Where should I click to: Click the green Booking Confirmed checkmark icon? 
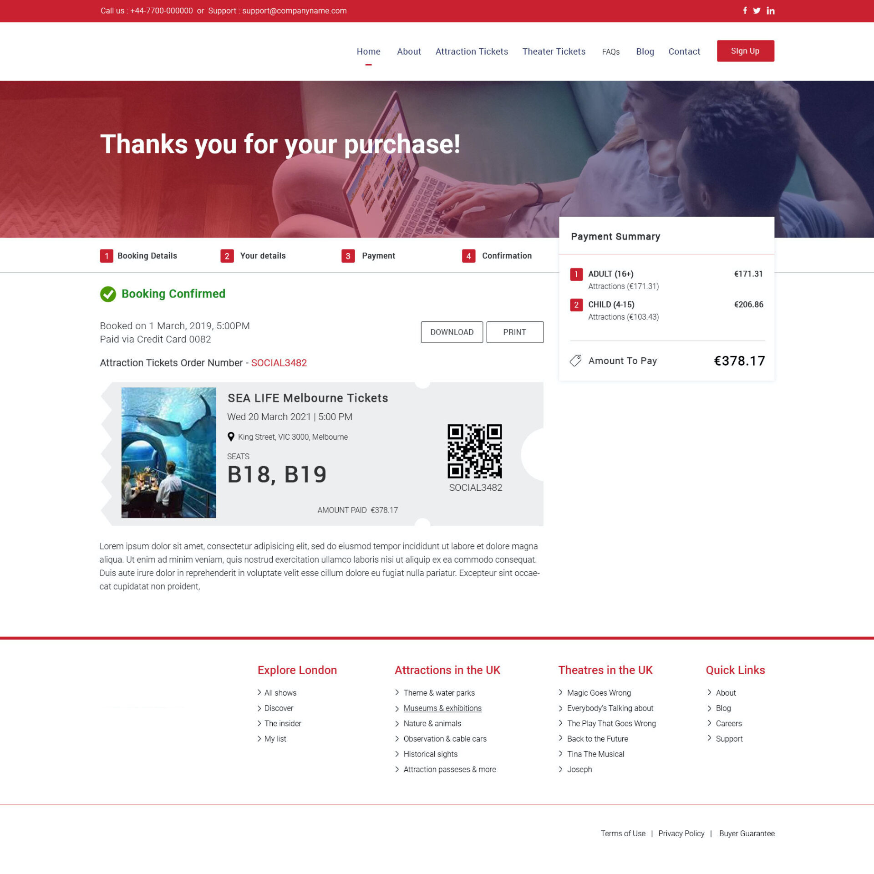[108, 294]
